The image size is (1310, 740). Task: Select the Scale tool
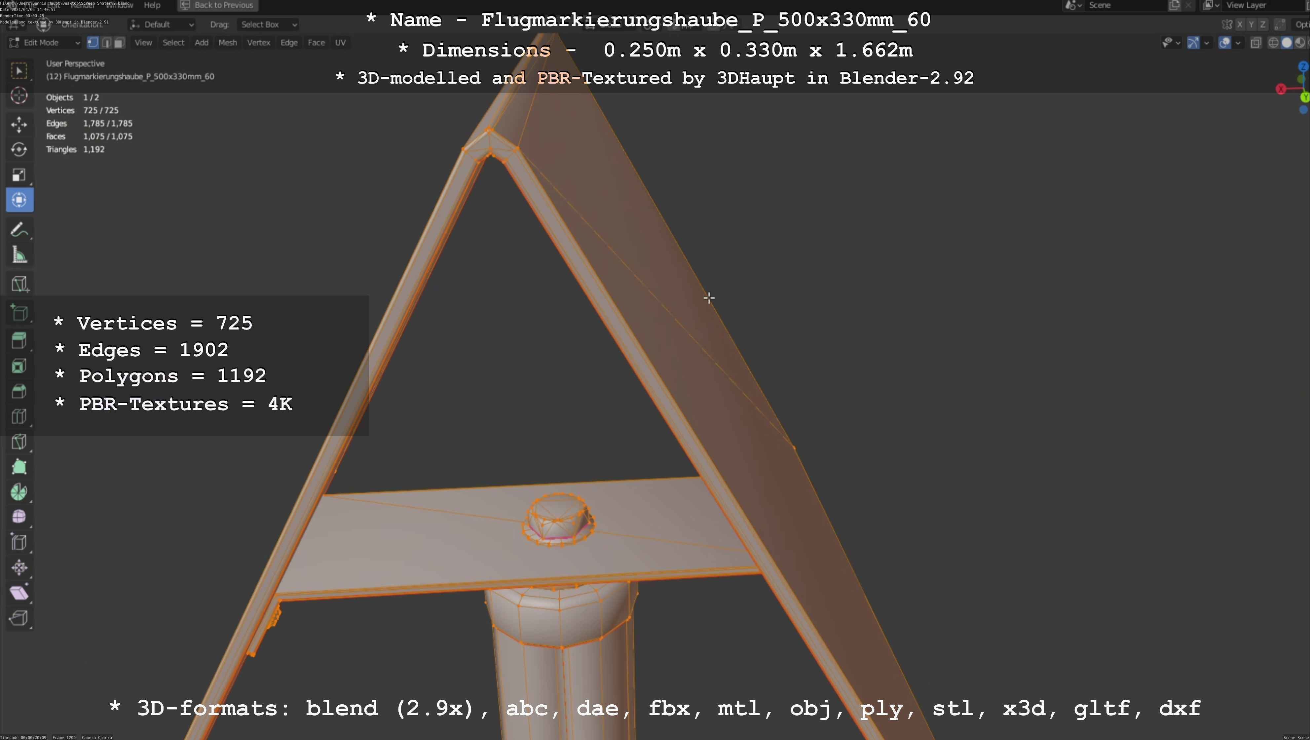pos(19,175)
